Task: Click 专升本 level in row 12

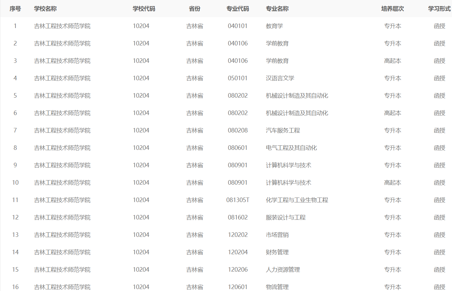Action: (x=393, y=218)
